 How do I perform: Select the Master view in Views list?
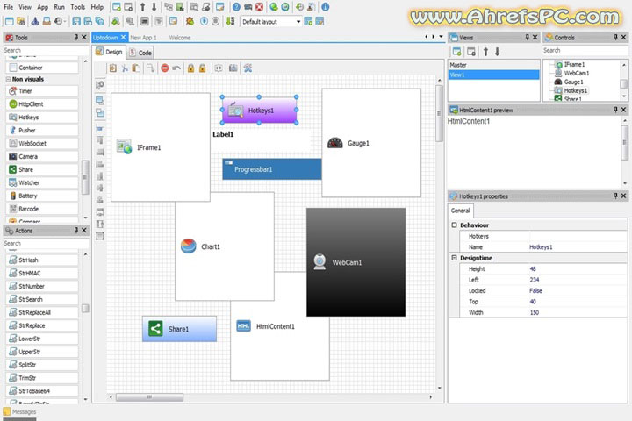(x=493, y=65)
